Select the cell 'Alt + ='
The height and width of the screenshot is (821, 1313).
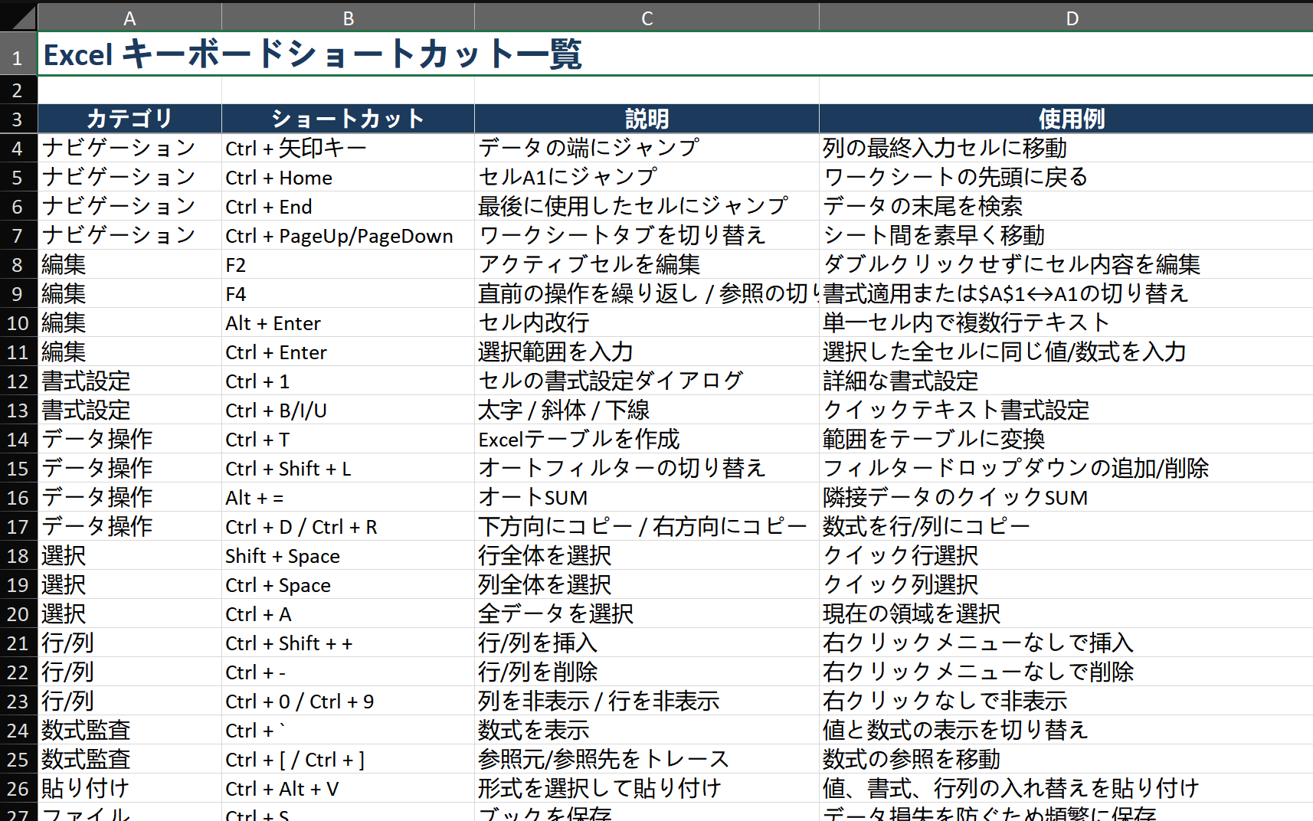pyautogui.click(x=348, y=498)
